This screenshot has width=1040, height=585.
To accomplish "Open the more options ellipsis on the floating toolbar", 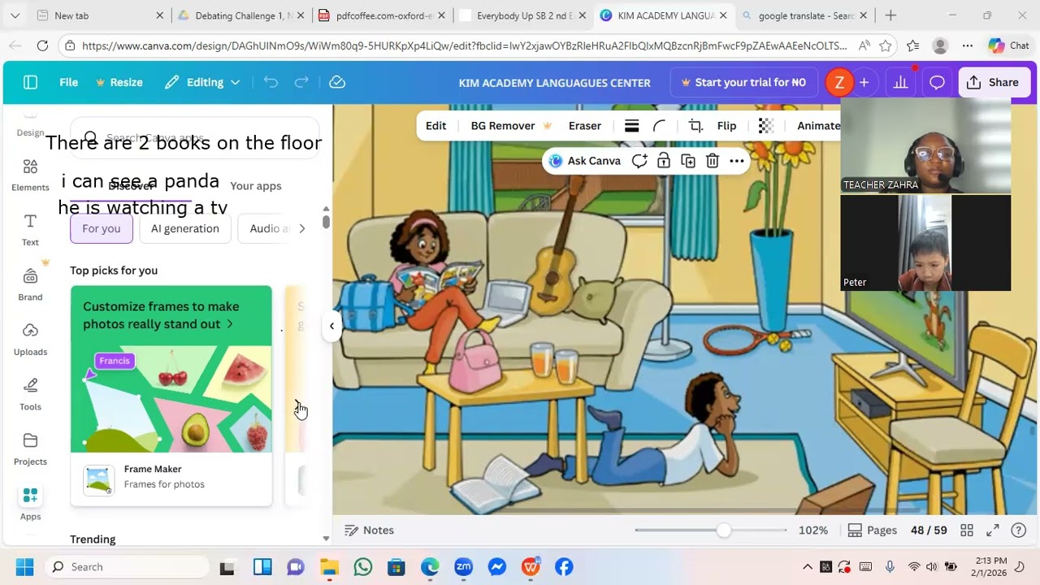I will click(737, 161).
